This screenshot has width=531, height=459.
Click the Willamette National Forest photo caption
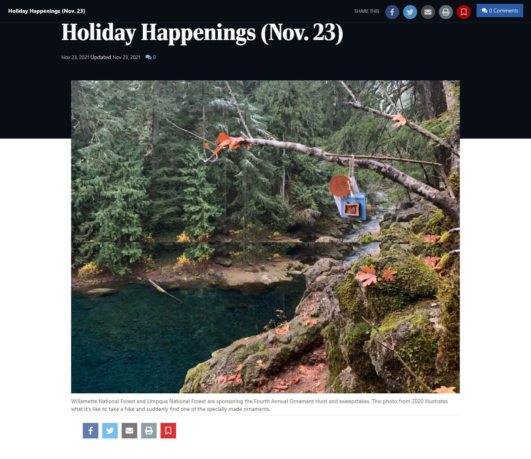coord(259,405)
